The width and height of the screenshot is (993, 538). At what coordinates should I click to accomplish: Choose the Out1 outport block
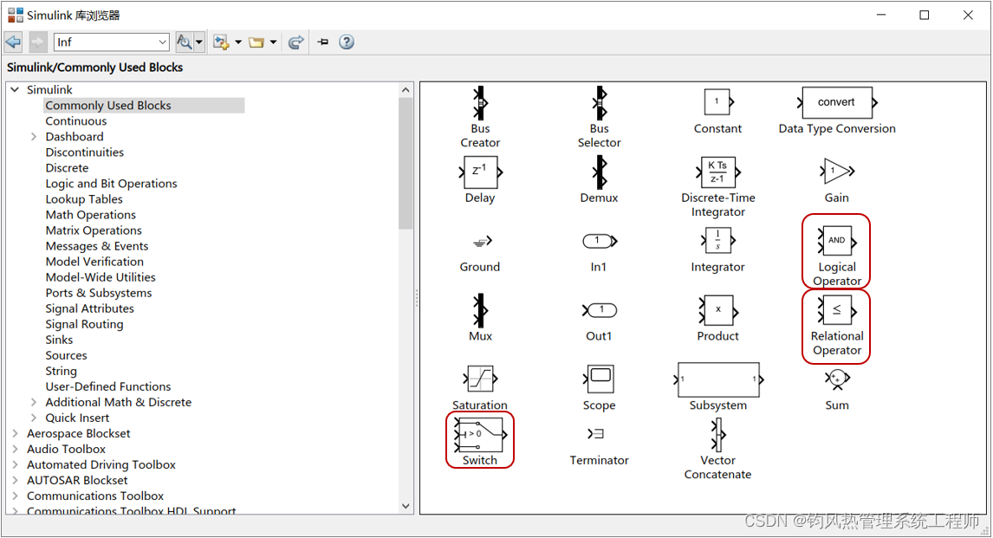pos(599,309)
